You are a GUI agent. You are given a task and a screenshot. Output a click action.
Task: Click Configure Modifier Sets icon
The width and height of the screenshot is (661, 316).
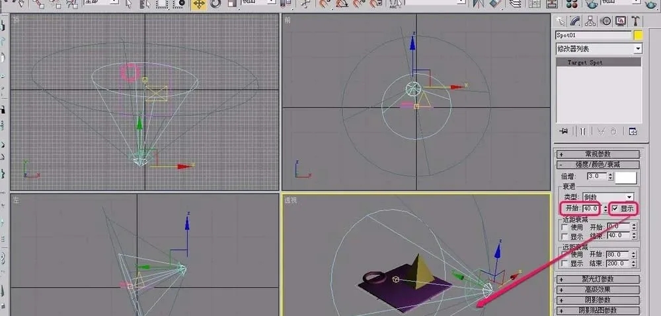633,131
